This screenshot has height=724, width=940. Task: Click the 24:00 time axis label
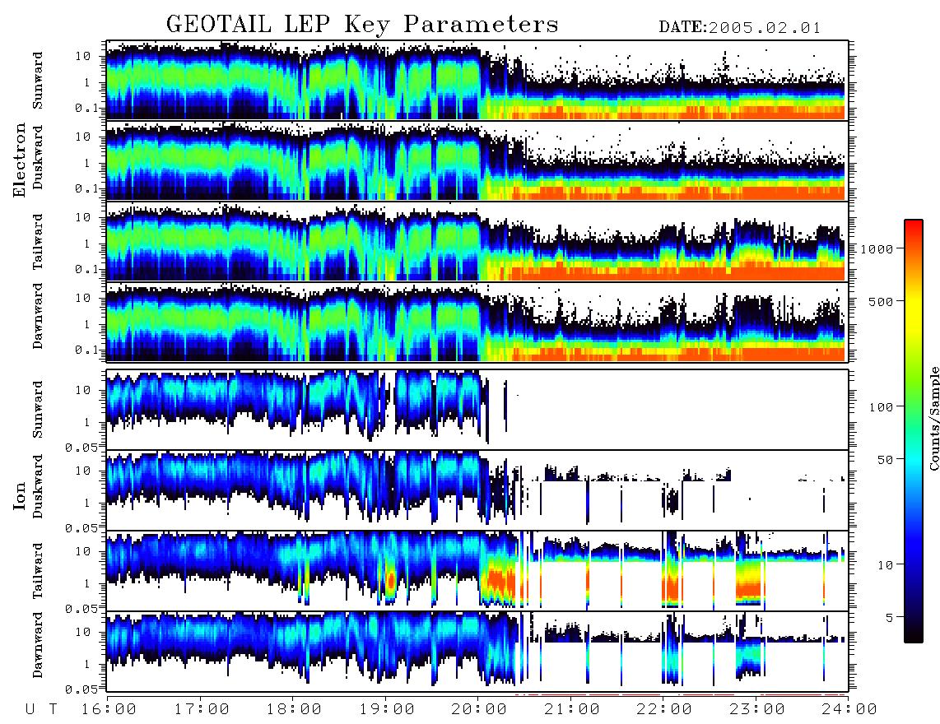[x=849, y=710]
